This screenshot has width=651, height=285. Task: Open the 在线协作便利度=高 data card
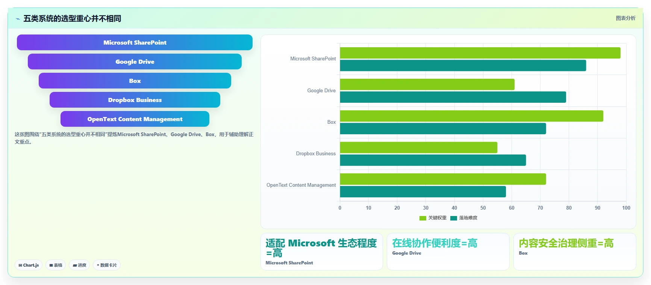448,252
